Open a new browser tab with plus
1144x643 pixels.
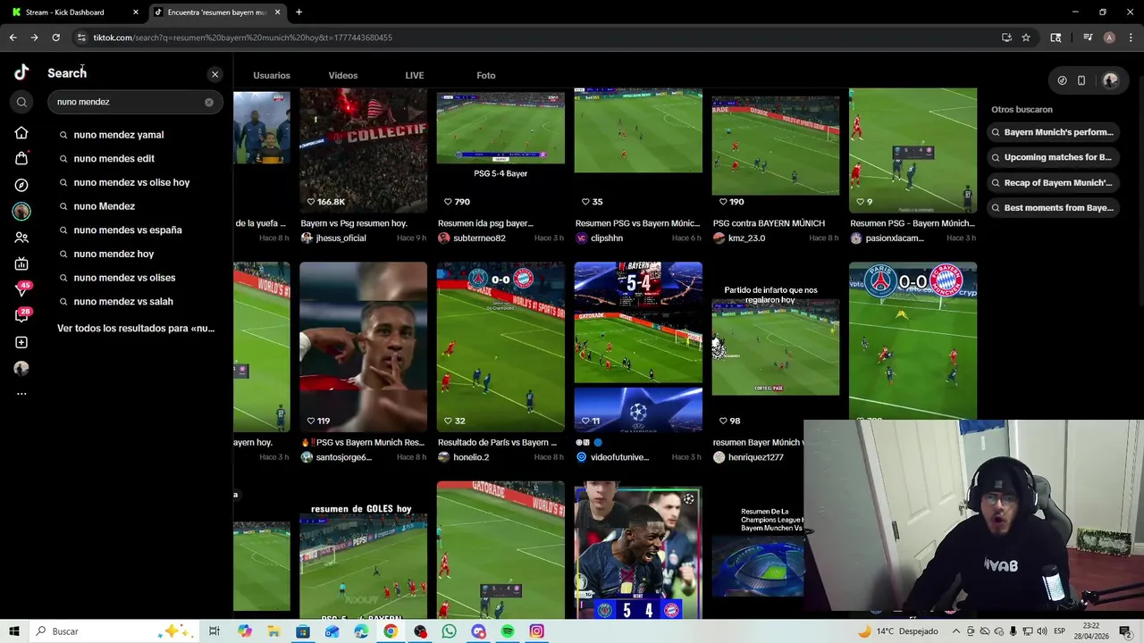pyautogui.click(x=299, y=13)
